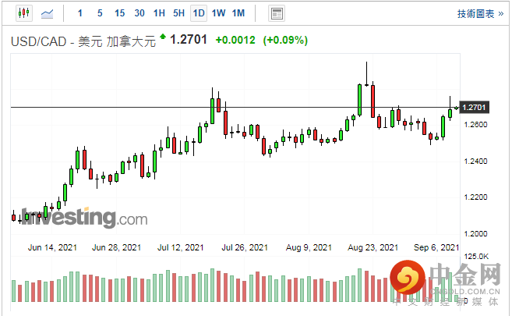
Task: Select the 30 minute timeframe
Action: [x=139, y=13]
